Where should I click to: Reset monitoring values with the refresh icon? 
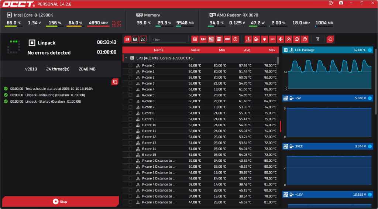click(x=330, y=39)
